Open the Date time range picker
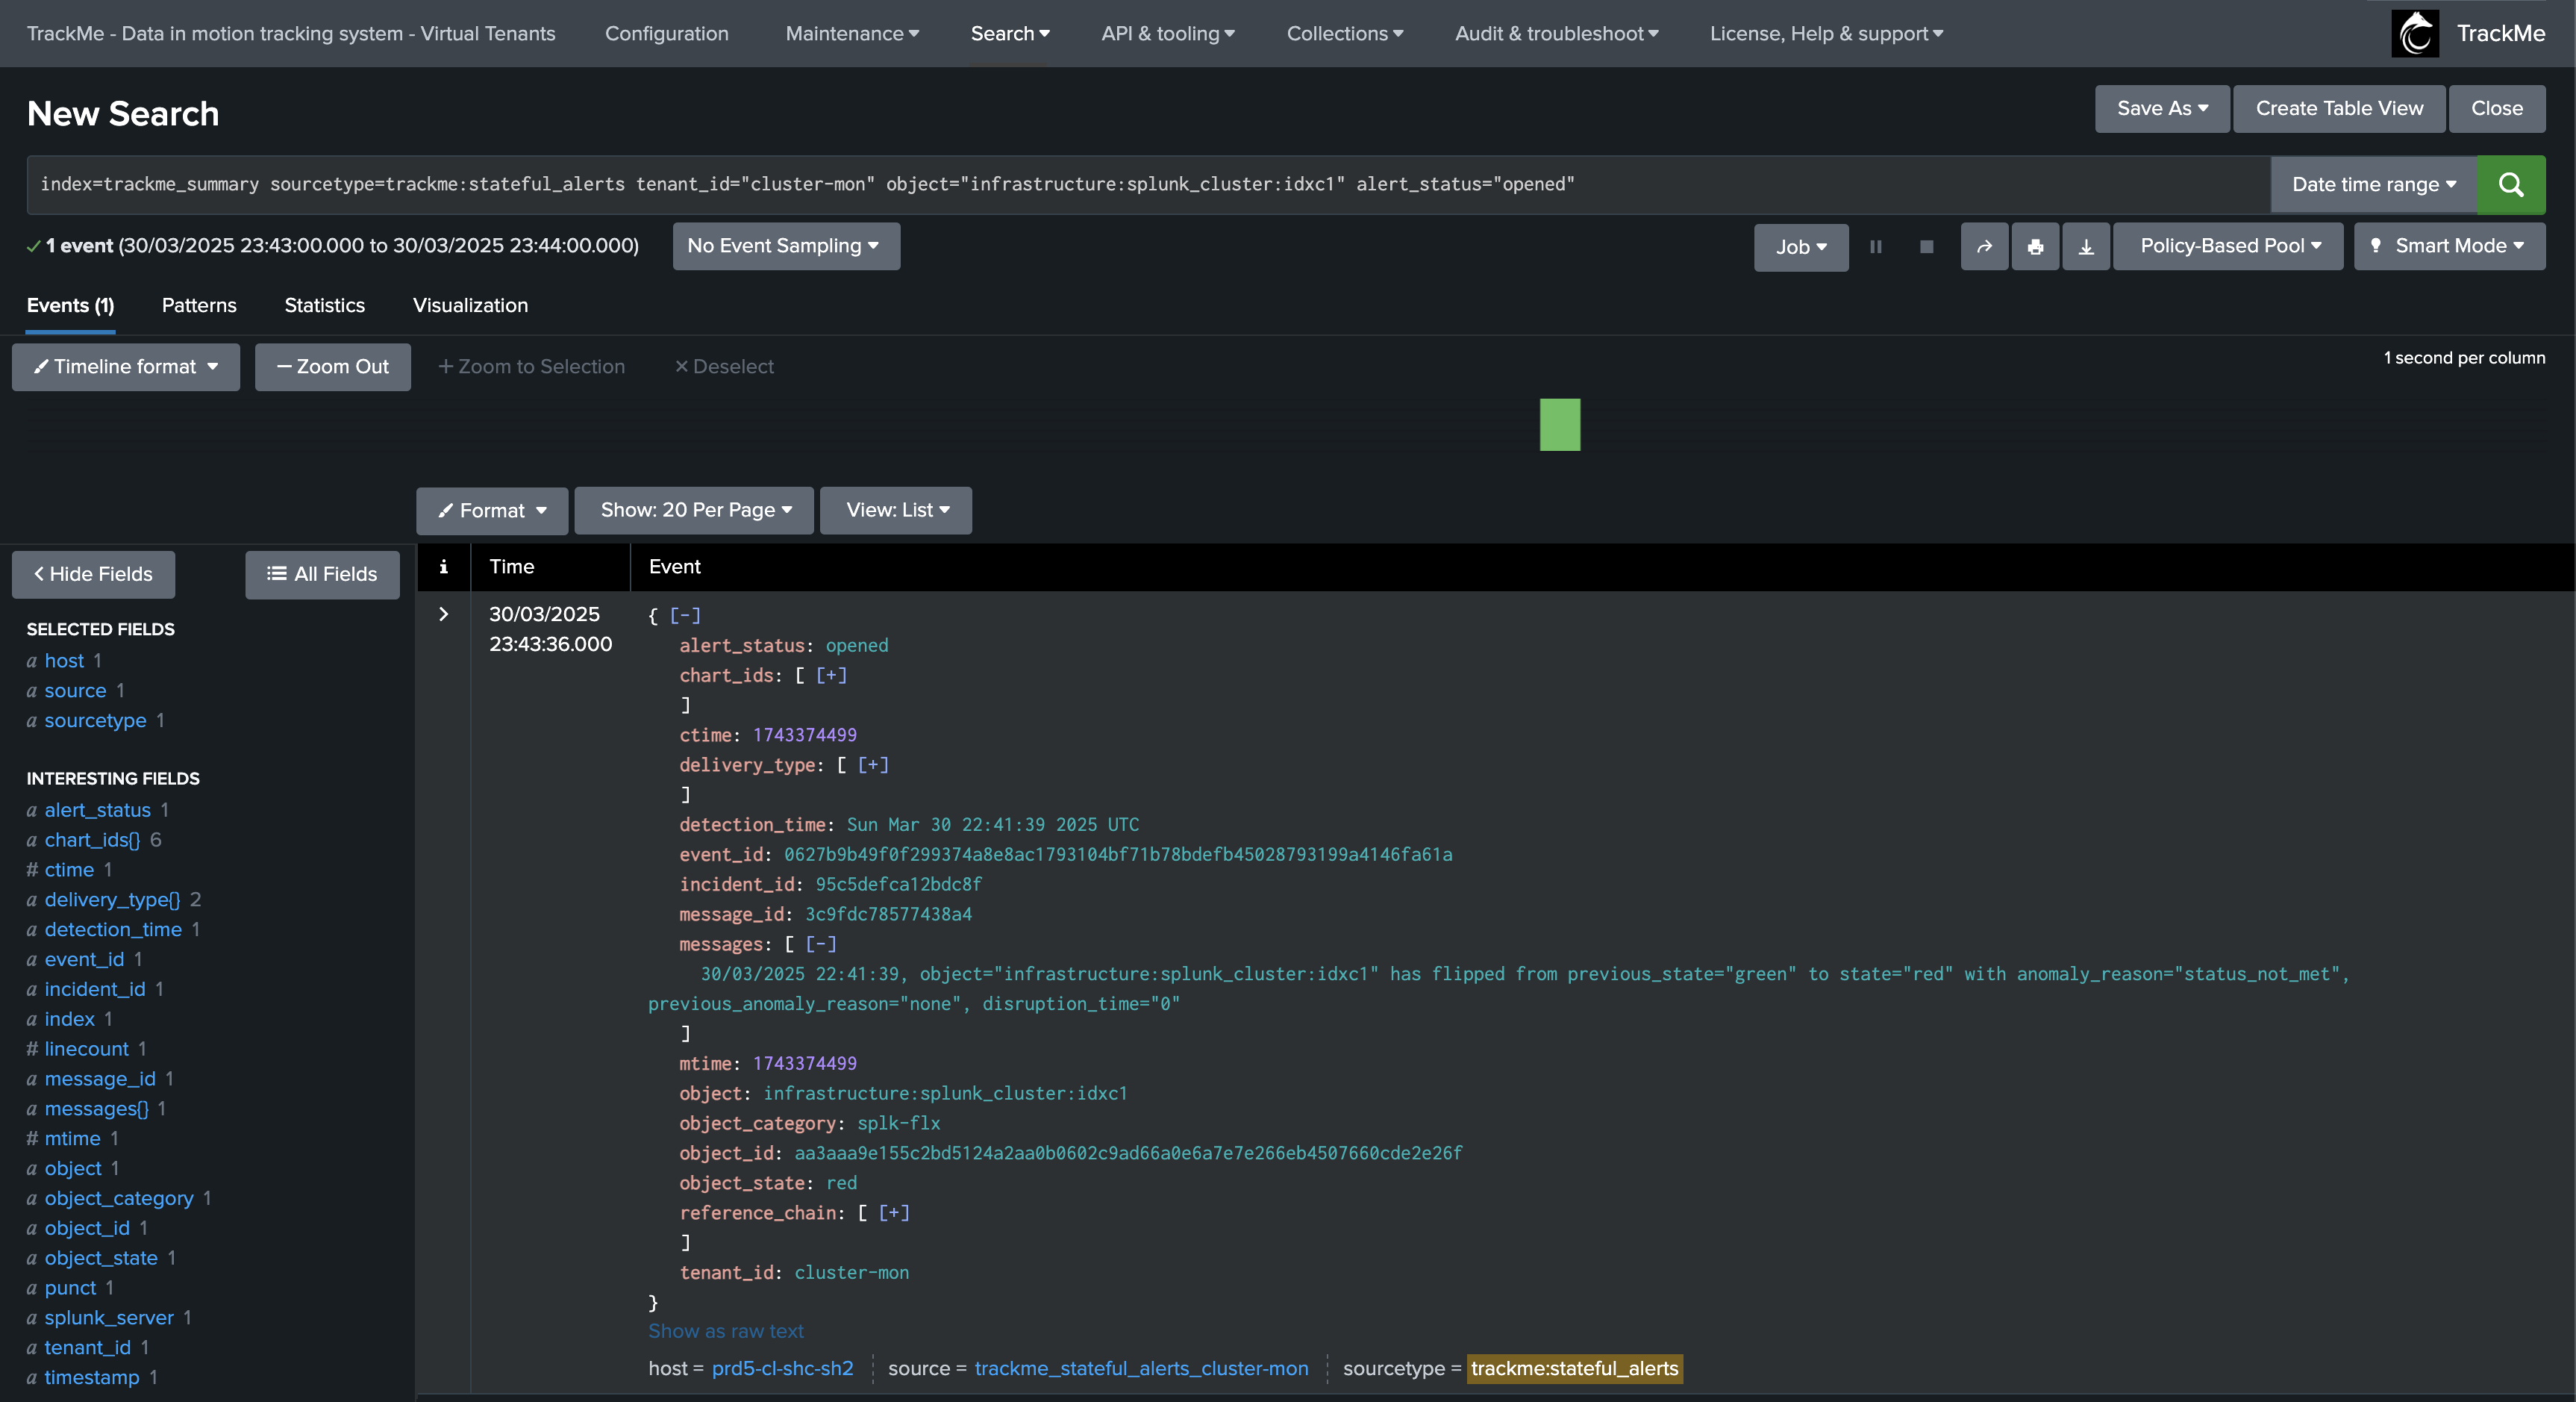 click(2374, 184)
